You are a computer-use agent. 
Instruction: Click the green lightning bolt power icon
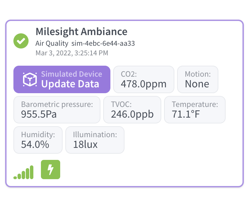[x=51, y=170]
